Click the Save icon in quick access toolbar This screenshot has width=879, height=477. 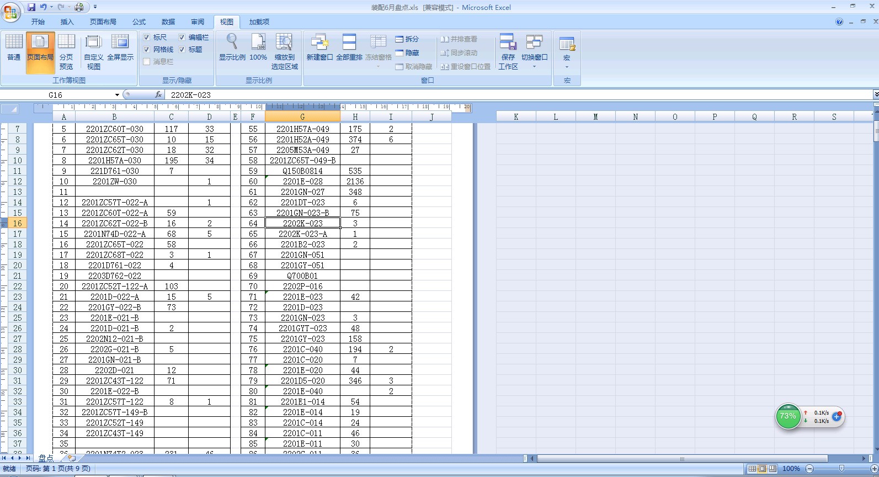pos(31,7)
